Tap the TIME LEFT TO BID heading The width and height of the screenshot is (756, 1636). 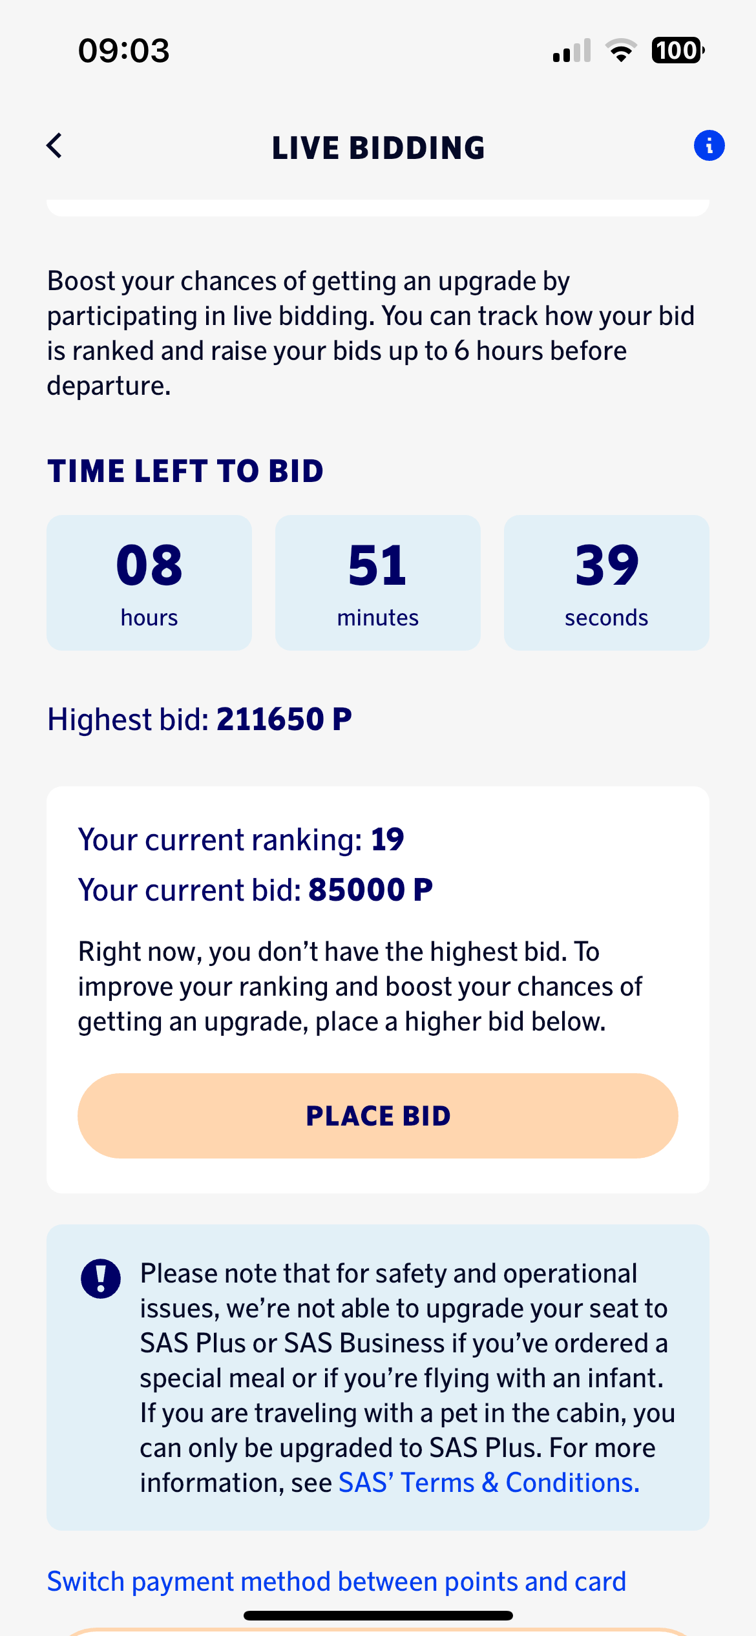[185, 471]
